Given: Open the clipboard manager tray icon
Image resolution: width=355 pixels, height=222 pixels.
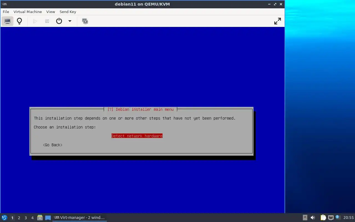Looking at the screenshot, I should 323,218.
